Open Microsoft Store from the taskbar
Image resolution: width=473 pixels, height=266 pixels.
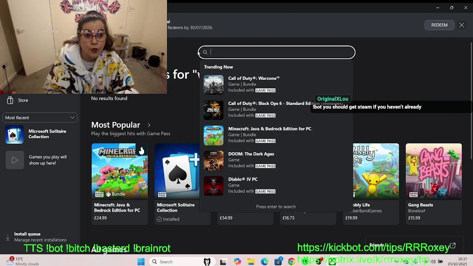click(278, 262)
